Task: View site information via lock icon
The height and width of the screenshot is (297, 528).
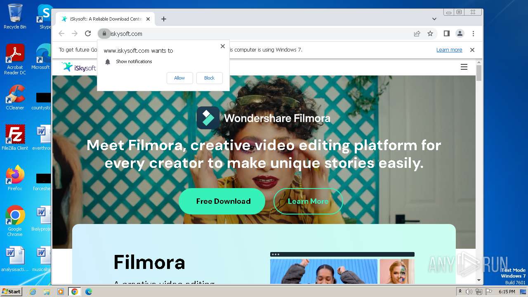Action: click(x=104, y=33)
